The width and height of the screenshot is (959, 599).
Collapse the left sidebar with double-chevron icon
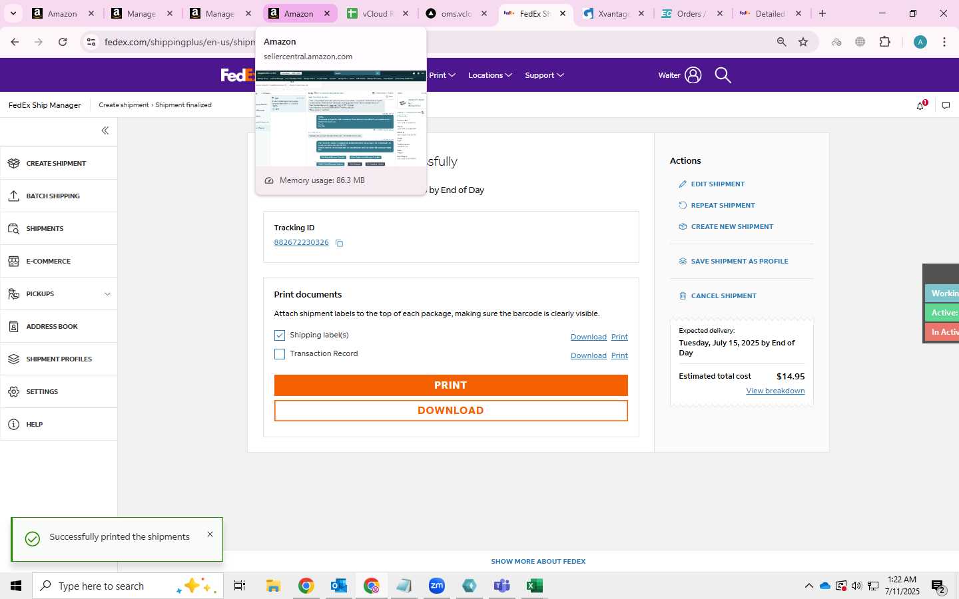[x=105, y=130]
